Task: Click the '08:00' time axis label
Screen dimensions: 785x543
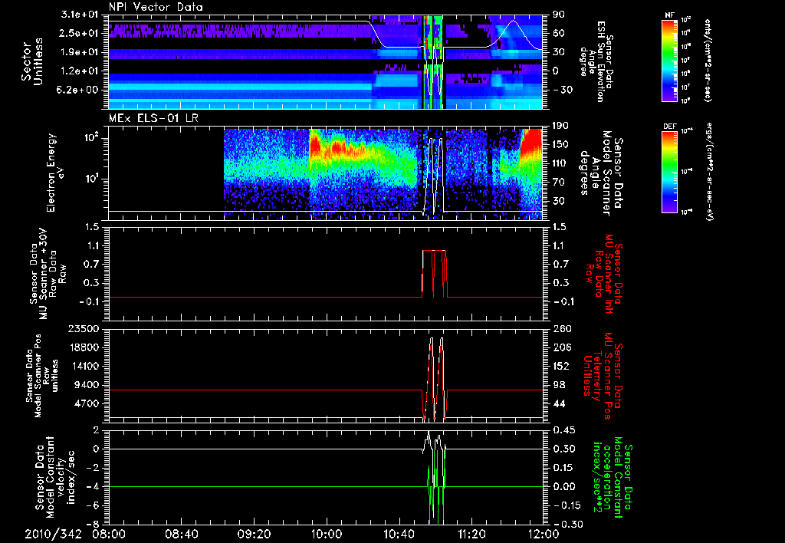Action: point(109,535)
